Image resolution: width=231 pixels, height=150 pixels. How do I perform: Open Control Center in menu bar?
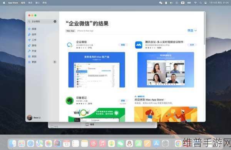206,3
